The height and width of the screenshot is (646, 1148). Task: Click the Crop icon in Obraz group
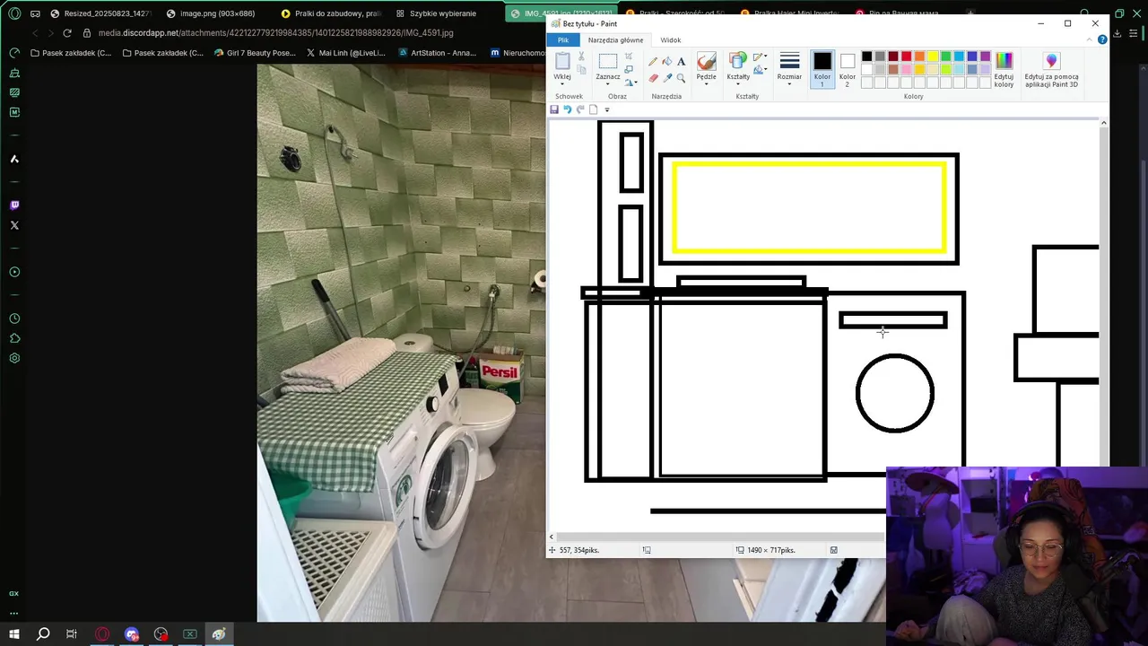[x=629, y=57]
